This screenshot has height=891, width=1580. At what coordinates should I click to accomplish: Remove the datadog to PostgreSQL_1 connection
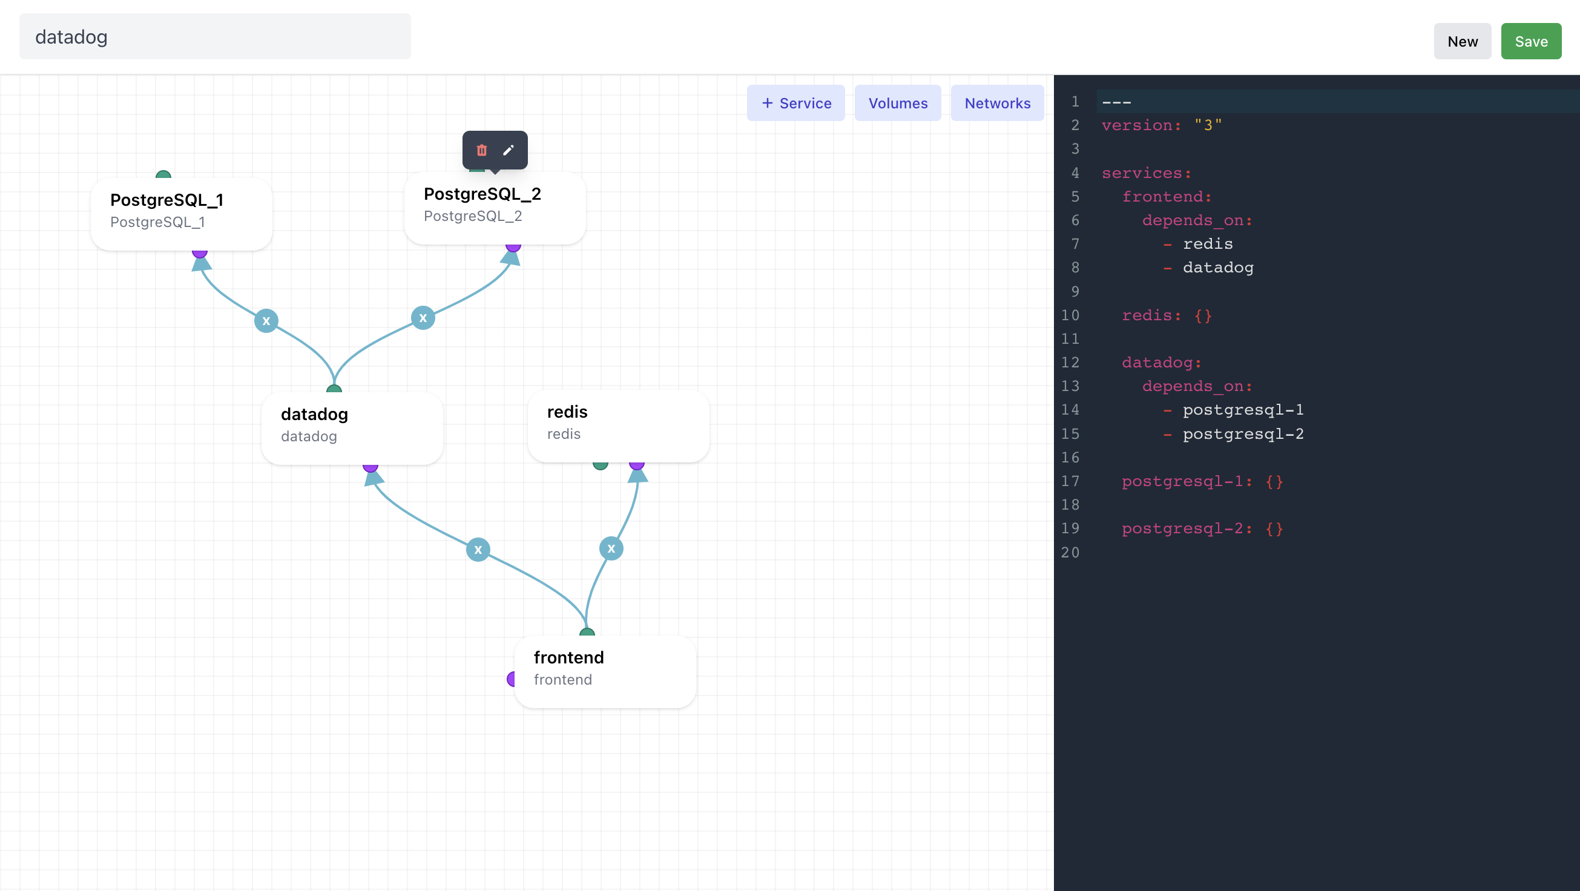[x=266, y=321]
